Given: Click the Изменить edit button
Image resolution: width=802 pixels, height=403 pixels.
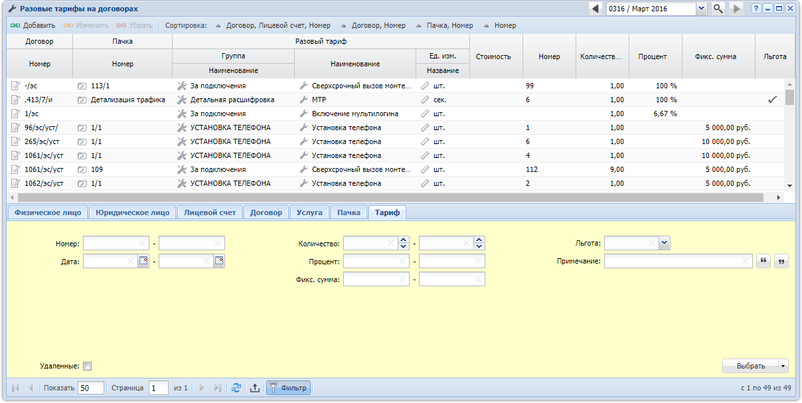Looking at the screenshot, I should tap(86, 25).
